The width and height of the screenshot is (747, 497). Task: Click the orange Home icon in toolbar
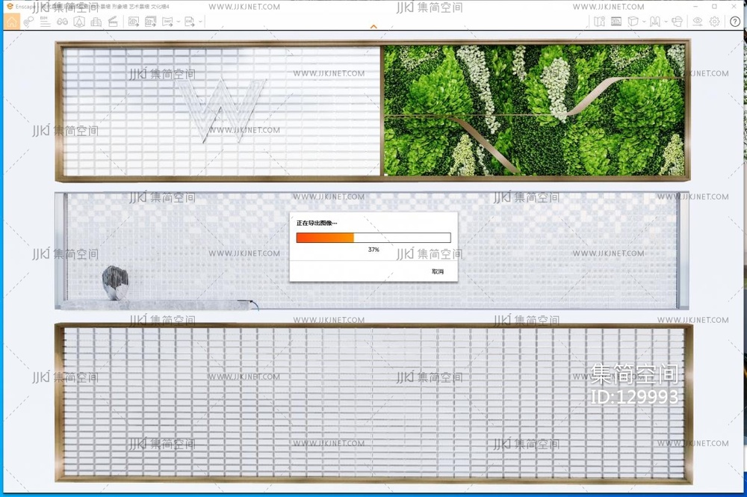[12, 22]
